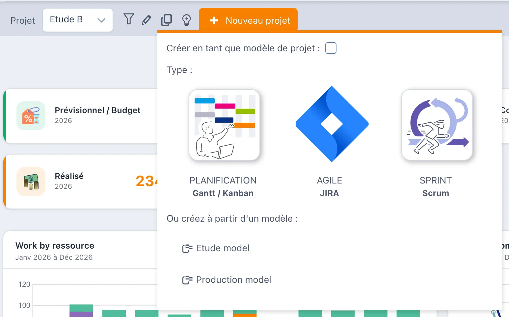Screen dimensions: 509x317
Task: Click the Prévisionnel / Budget price tag icon
Action: pyautogui.click(x=31, y=116)
